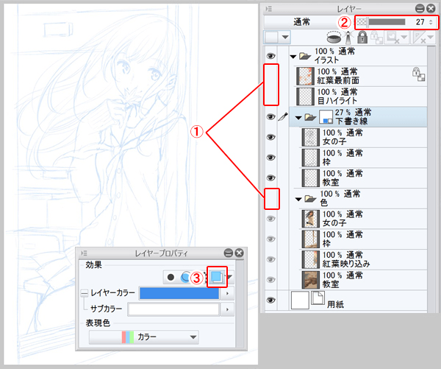The width and height of the screenshot is (441, 369).
Task: Open the ruler icon dropdown arrow
Action: pos(430,38)
